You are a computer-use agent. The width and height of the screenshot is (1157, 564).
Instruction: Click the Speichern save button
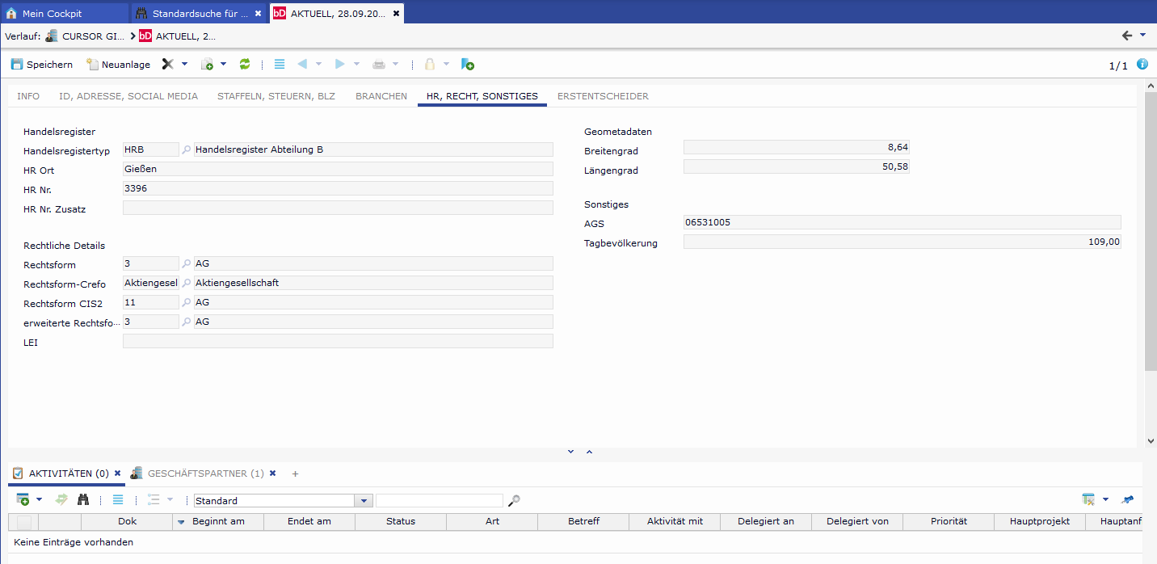click(41, 65)
